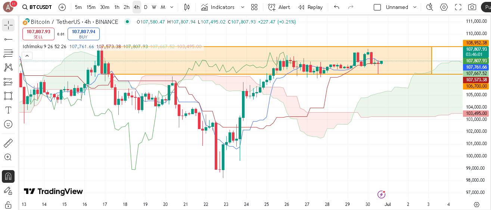This screenshot has height=210, width=491.
Task: Open the Unnamed layout menu
Action: (x=396, y=7)
